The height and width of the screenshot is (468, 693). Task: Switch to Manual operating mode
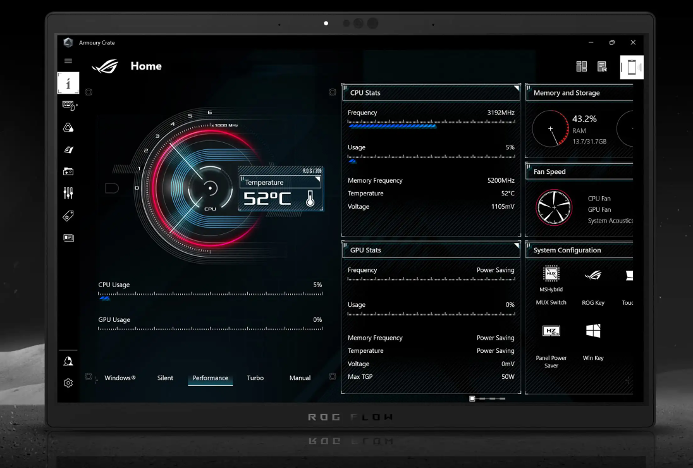300,378
